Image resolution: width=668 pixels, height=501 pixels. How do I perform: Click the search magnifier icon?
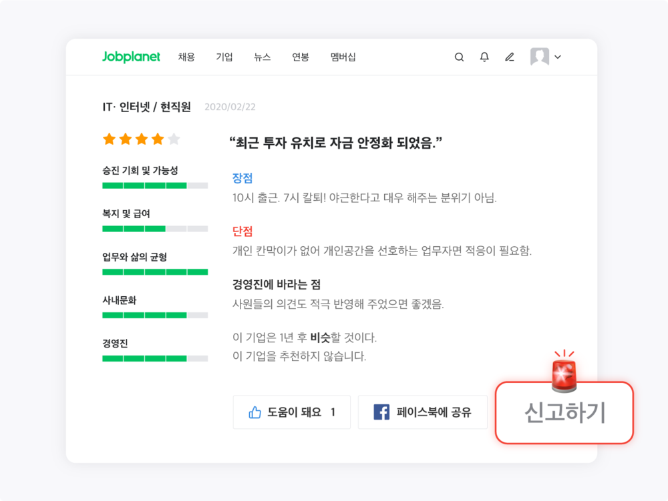coord(459,57)
